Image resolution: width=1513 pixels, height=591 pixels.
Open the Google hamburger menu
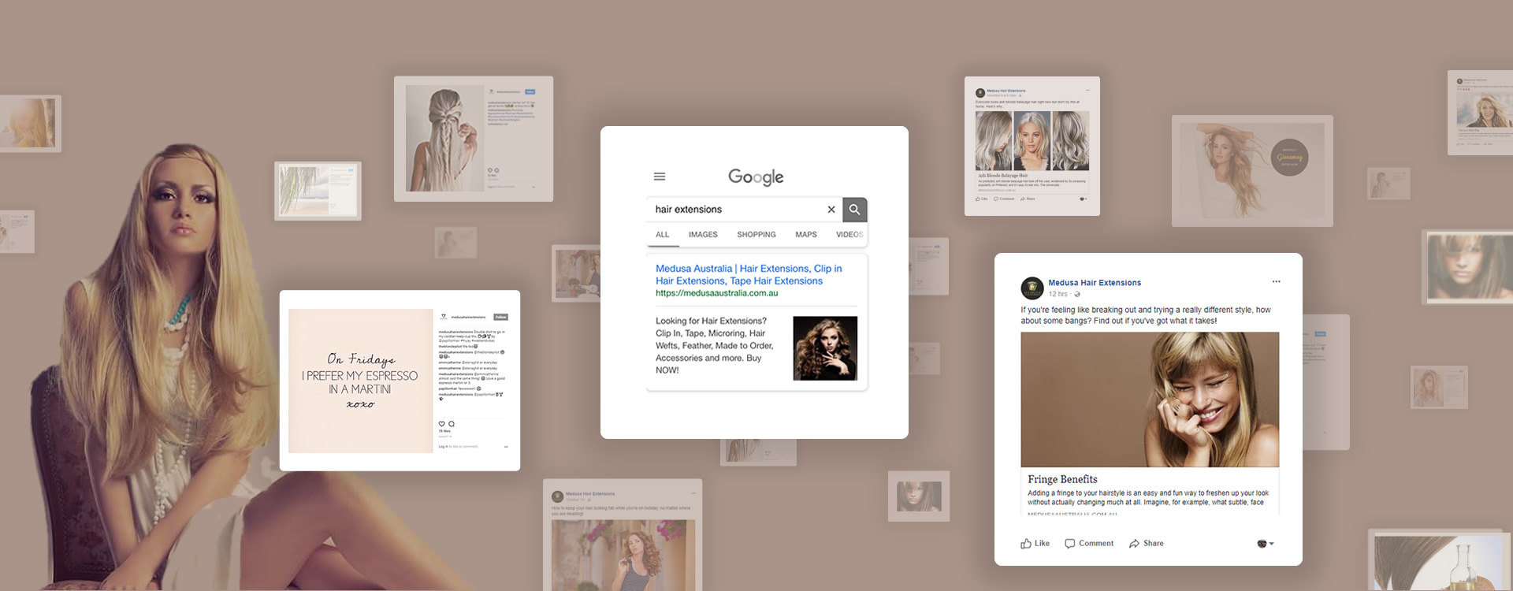point(660,177)
